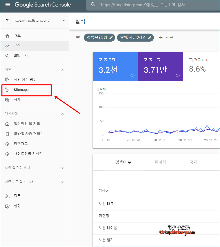Click the 8.6% average CTR value

click(197, 69)
